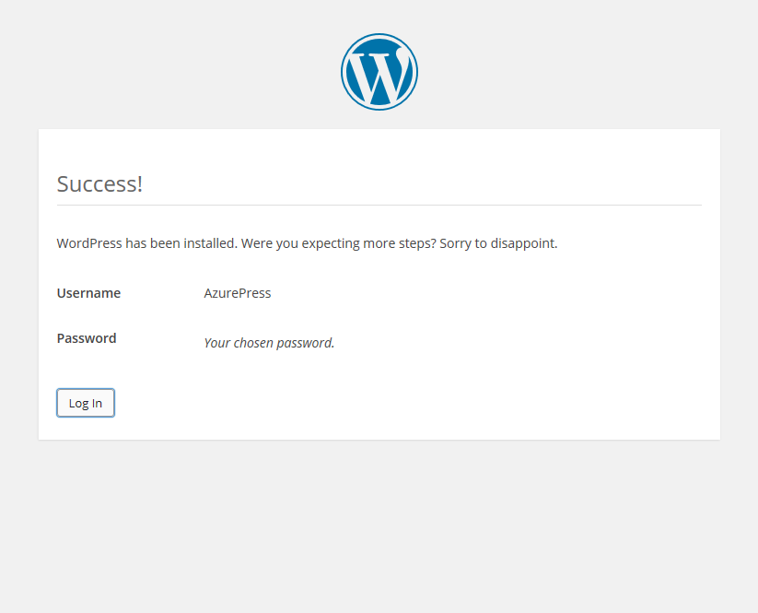Click the Success! heading
The height and width of the screenshot is (613, 758).
point(99,183)
